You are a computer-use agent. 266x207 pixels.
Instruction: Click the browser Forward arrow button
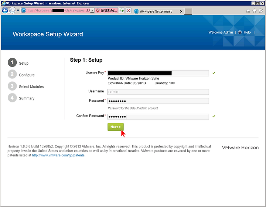pos(12,10)
